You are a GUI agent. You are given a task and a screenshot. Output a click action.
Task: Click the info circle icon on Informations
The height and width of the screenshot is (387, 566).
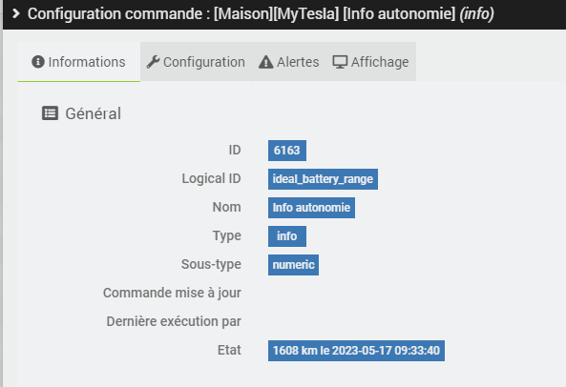click(38, 62)
